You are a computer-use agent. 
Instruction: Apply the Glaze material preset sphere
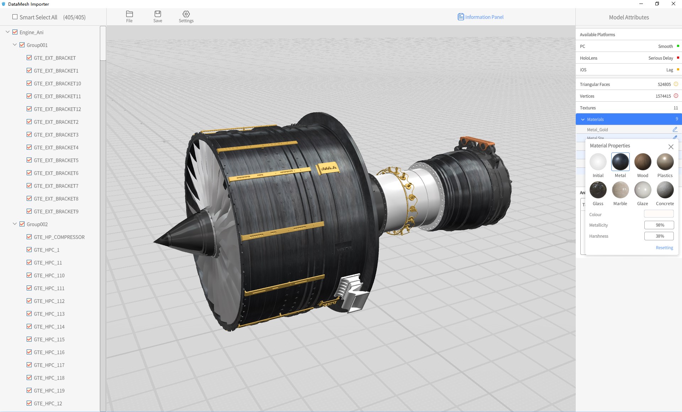pos(643,190)
